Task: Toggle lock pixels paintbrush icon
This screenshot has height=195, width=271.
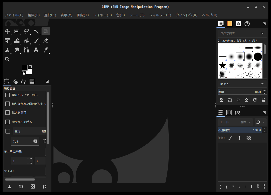Action: [230, 138]
